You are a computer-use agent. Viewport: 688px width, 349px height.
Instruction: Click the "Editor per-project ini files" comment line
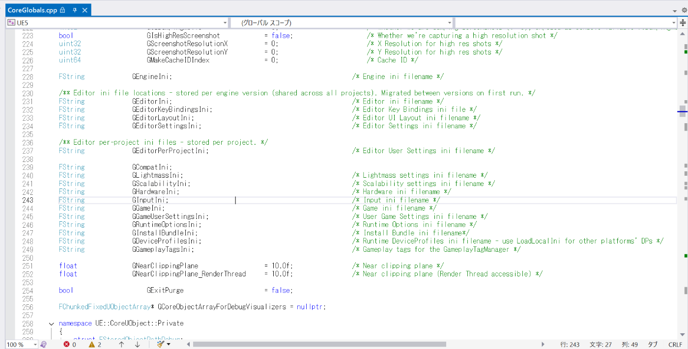pyautogui.click(x=163, y=142)
